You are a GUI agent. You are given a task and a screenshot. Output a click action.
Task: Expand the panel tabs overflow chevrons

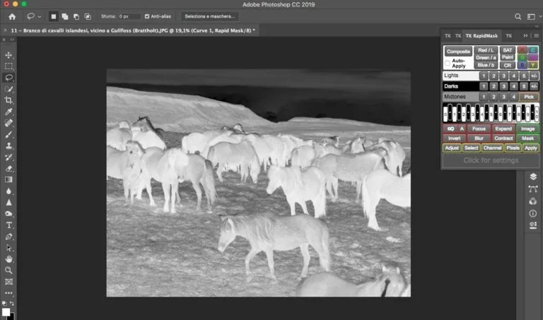coord(525,35)
